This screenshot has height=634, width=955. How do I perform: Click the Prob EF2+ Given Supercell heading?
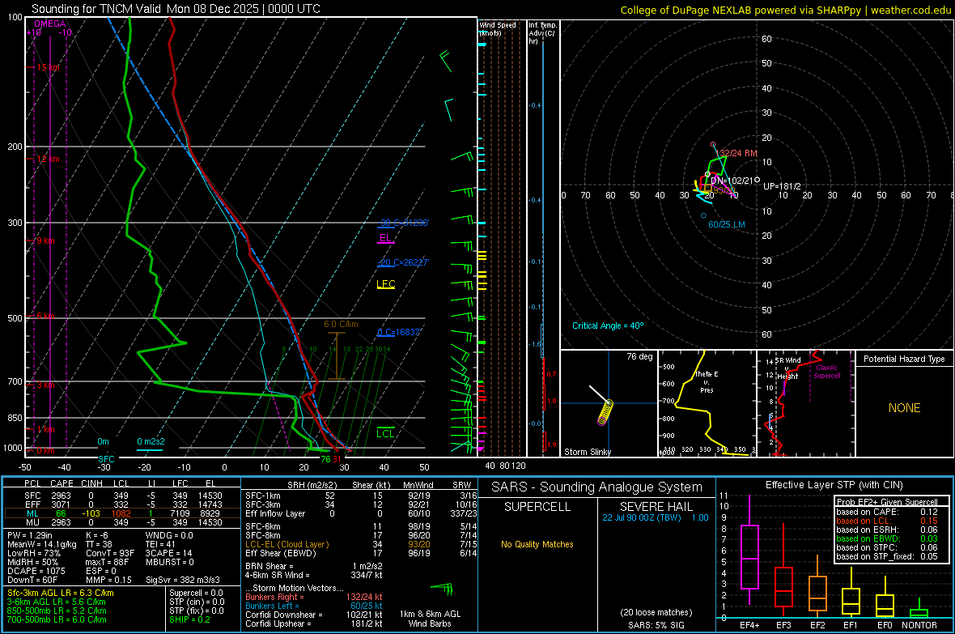[x=887, y=502]
